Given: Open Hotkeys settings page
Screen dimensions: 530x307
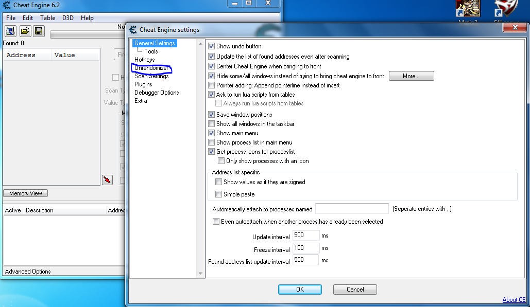Looking at the screenshot, I should 144,60.
